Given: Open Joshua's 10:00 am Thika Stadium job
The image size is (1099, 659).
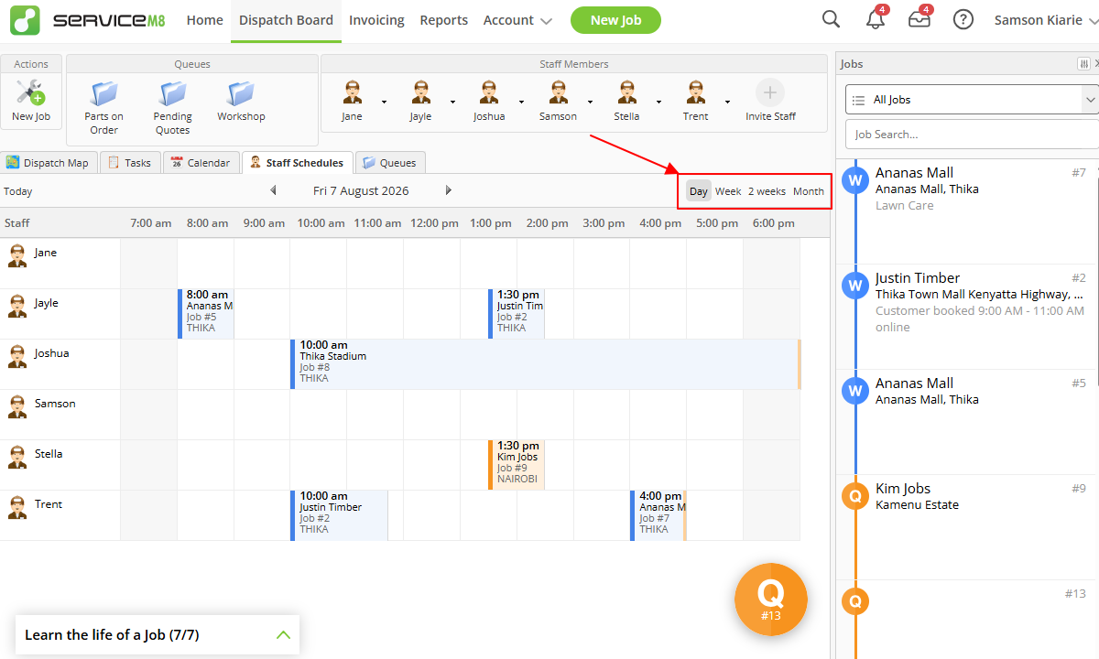Looking at the screenshot, I should click(x=546, y=364).
